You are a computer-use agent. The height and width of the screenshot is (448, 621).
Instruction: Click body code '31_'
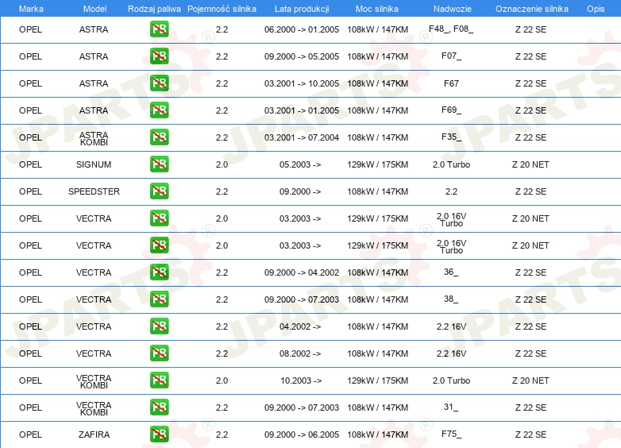(451, 407)
